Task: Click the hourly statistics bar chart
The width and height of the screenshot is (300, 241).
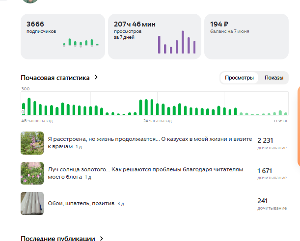Action: [x=155, y=103]
